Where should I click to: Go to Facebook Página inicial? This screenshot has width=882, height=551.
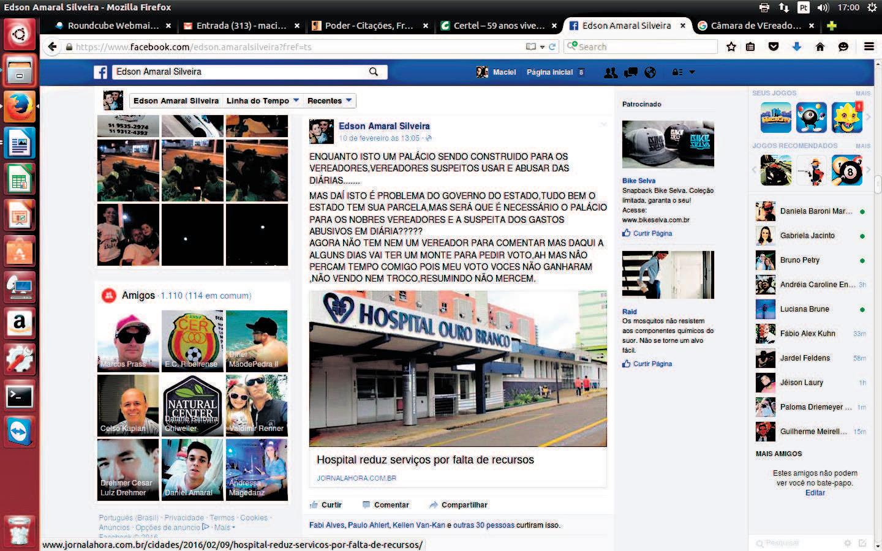(x=549, y=72)
